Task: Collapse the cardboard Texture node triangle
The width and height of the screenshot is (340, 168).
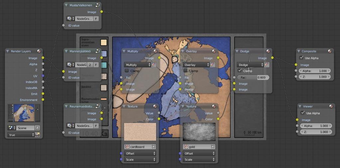Action: 124,106
